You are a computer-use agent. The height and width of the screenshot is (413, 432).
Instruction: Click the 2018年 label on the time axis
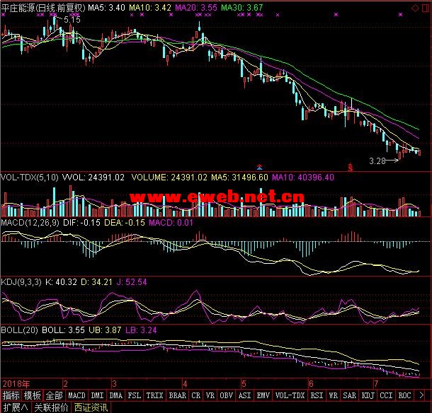(16, 384)
